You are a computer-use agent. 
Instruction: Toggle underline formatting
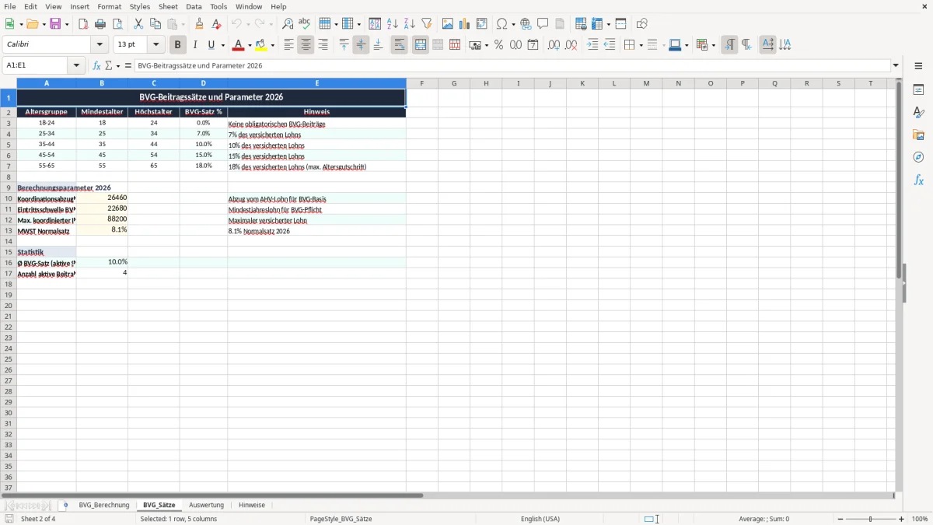click(x=211, y=45)
